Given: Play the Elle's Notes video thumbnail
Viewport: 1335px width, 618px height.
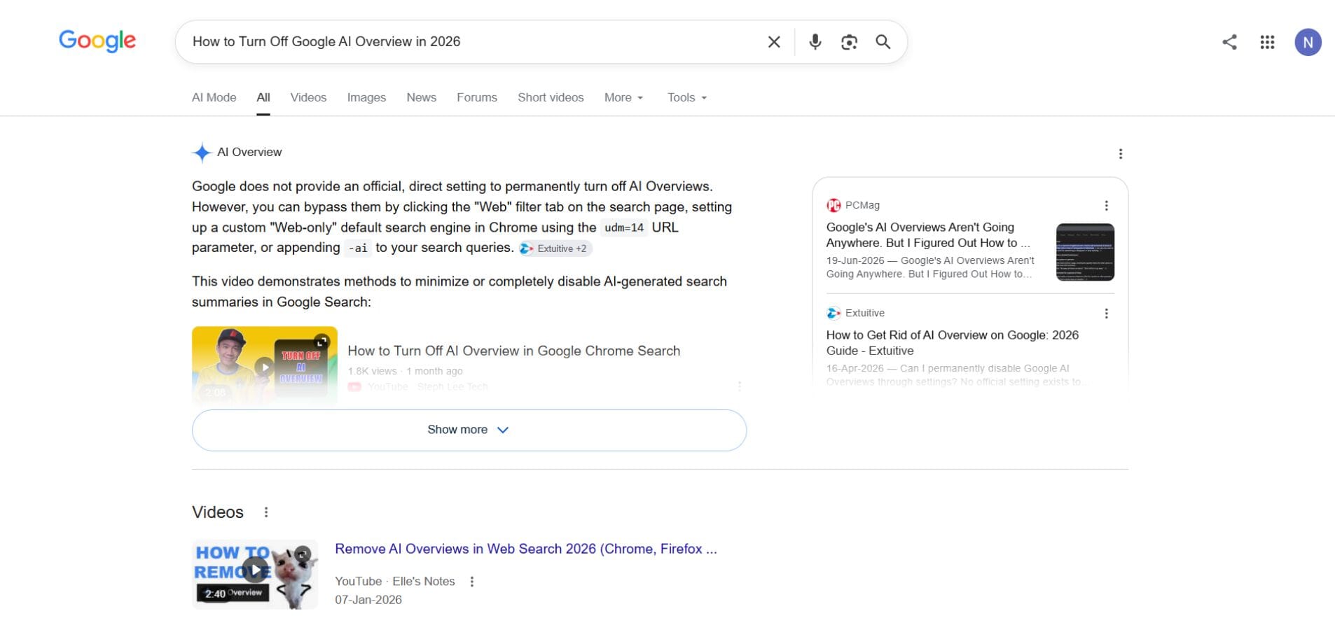Looking at the screenshot, I should pos(255,573).
